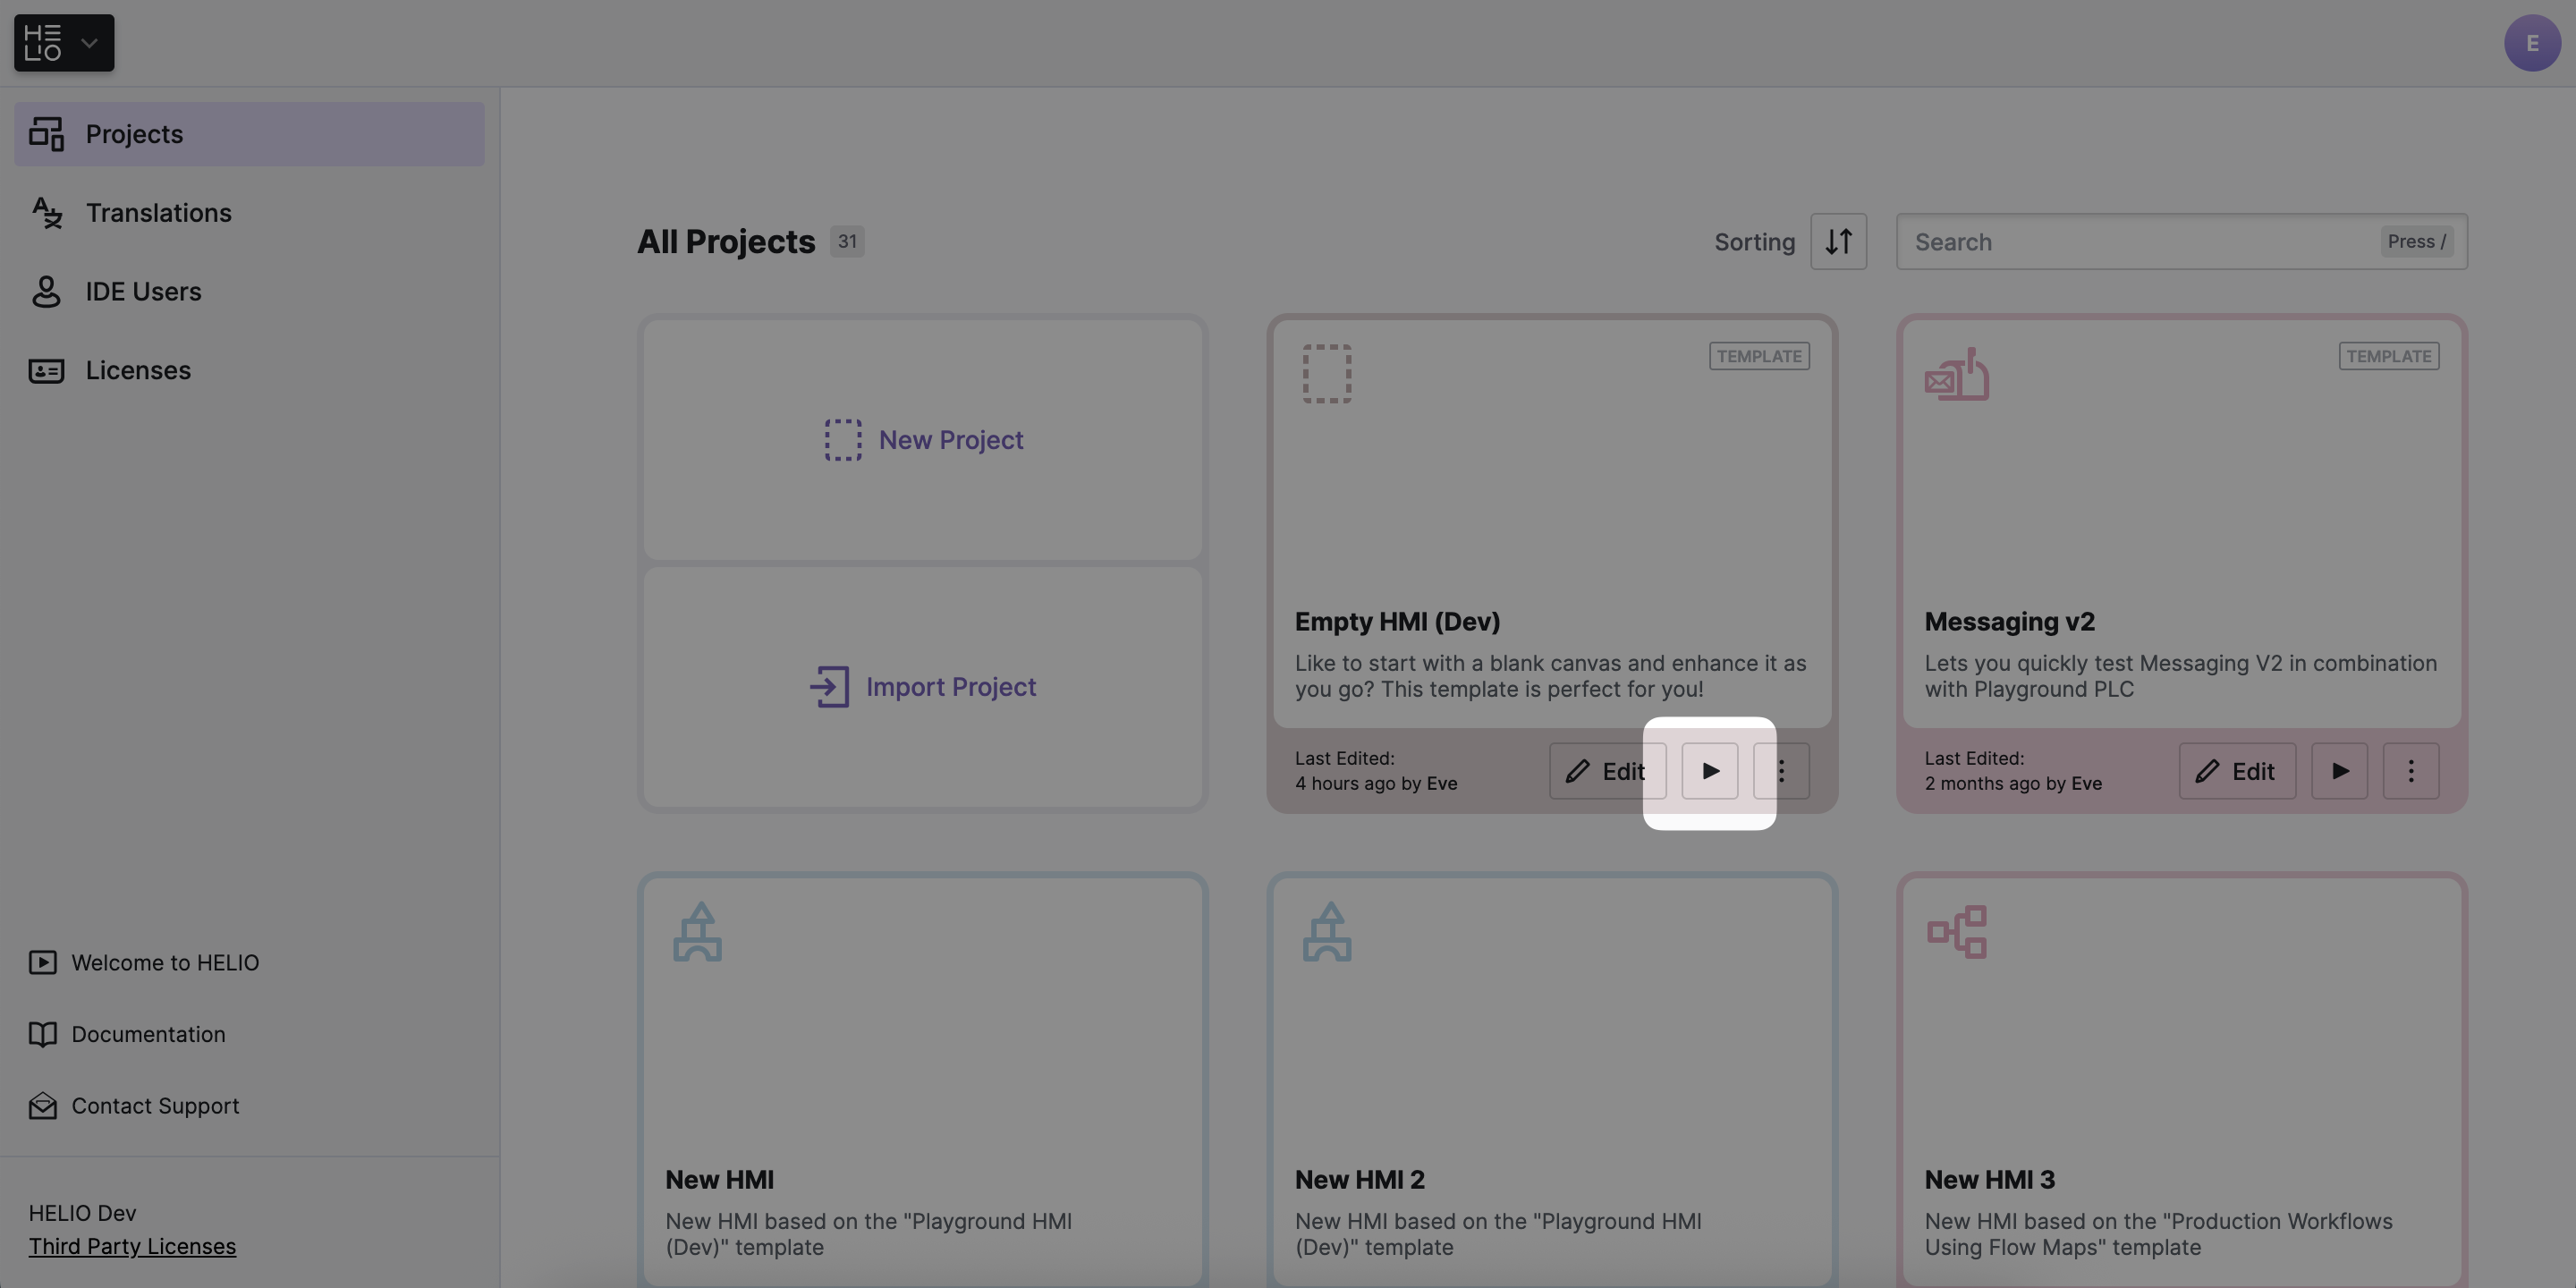The width and height of the screenshot is (2576, 1288).
Task: Open Licenses section
Action: [138, 371]
